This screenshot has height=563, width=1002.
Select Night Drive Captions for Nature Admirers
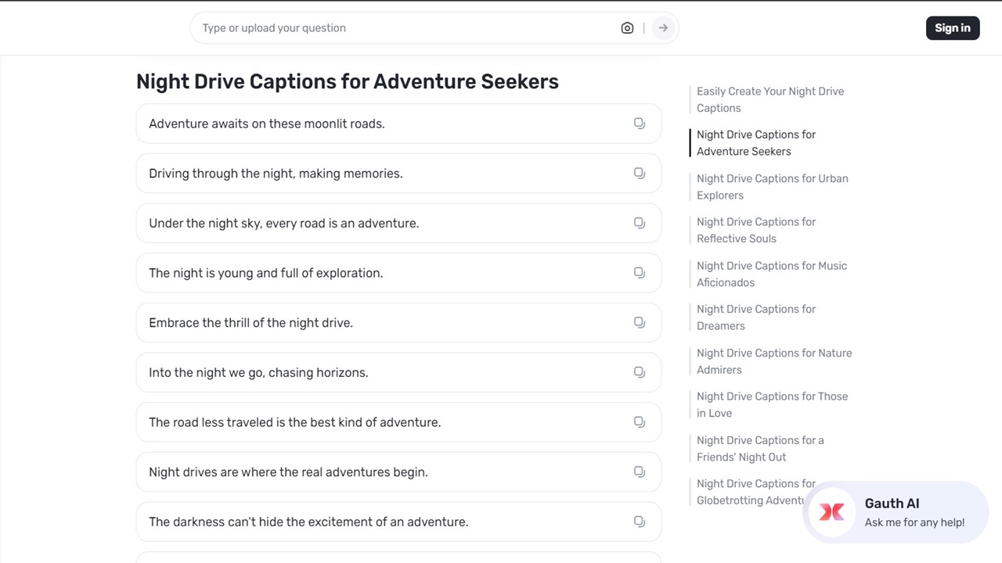tap(773, 361)
